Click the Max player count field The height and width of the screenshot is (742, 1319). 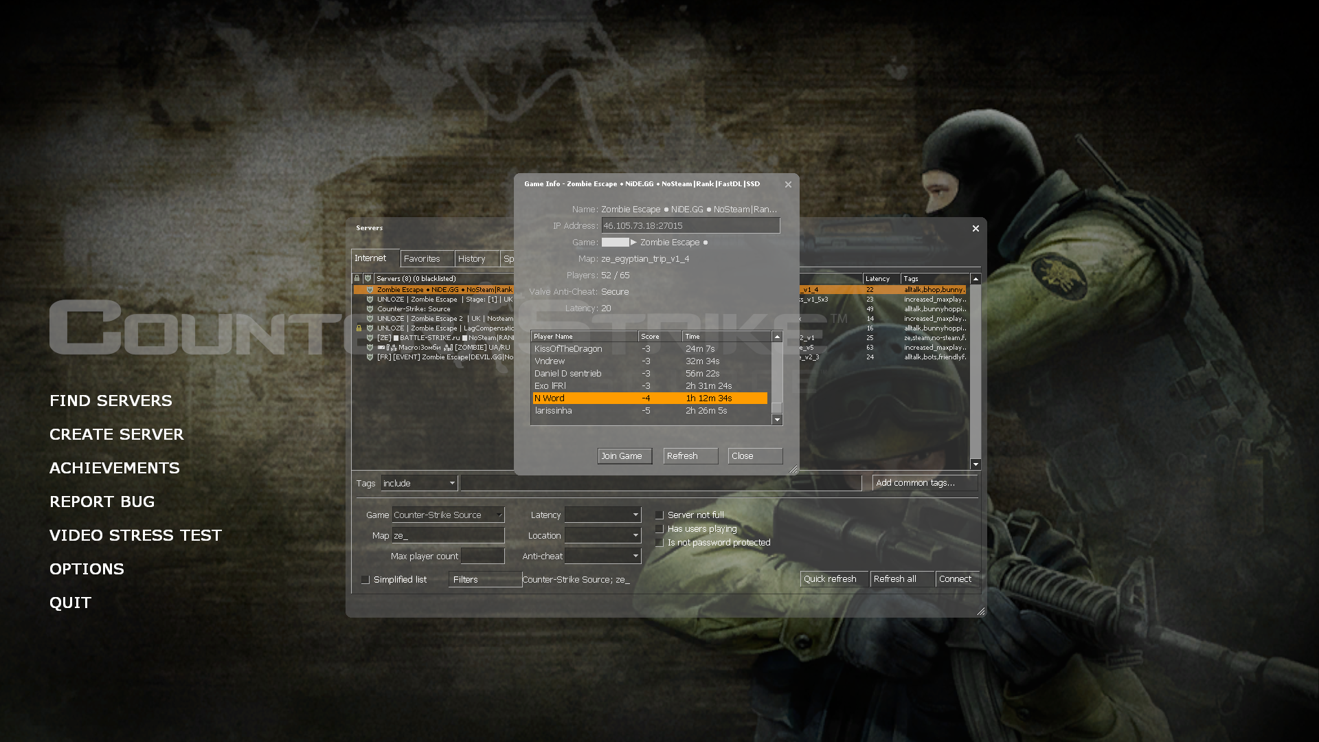click(x=482, y=556)
